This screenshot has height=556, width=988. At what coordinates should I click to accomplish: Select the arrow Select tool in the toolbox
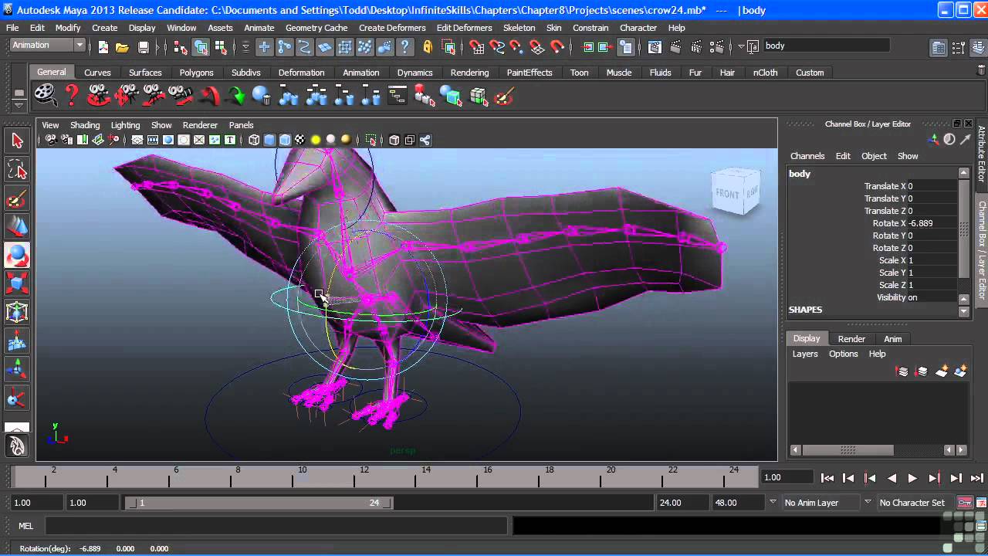pyautogui.click(x=17, y=141)
